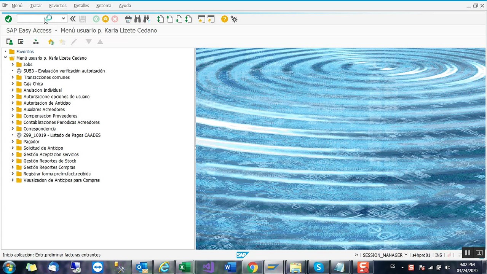Open the Tratar menu
The width and height of the screenshot is (487, 274).
tap(36, 6)
